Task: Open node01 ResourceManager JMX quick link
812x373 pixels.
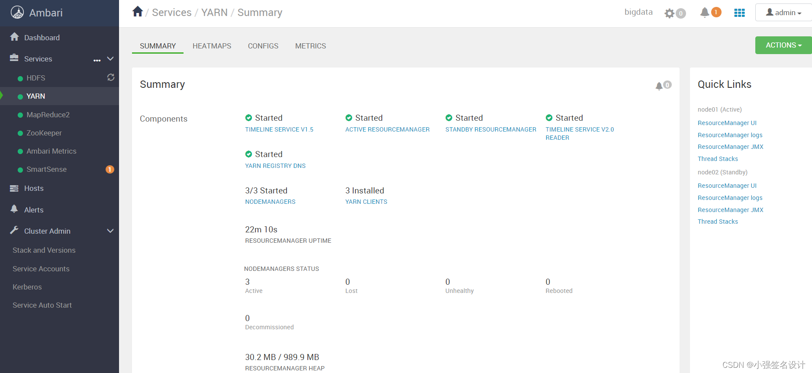Action: (x=731, y=147)
